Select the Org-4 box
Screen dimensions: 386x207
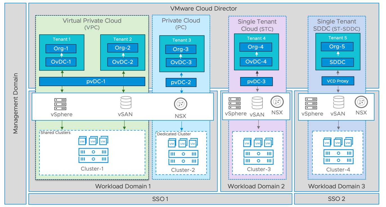[x=256, y=47]
